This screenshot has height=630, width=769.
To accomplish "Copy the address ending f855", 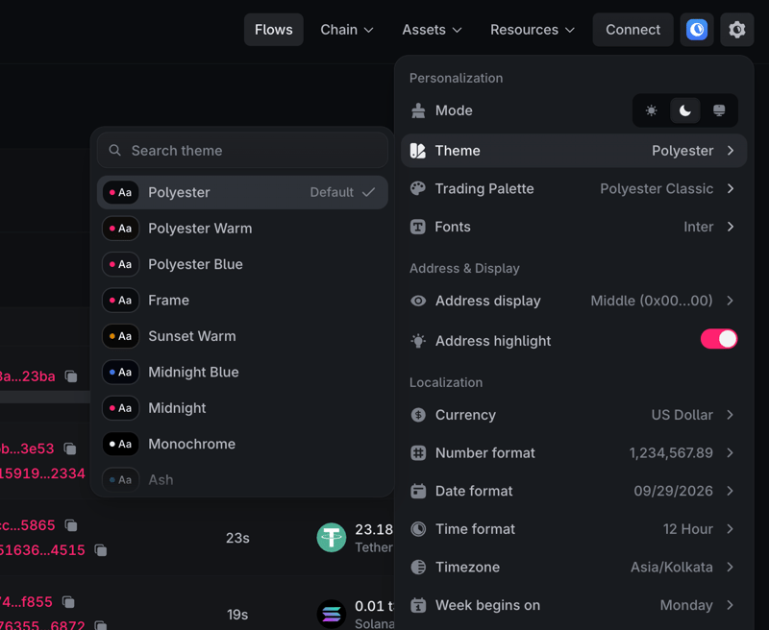I will (68, 601).
